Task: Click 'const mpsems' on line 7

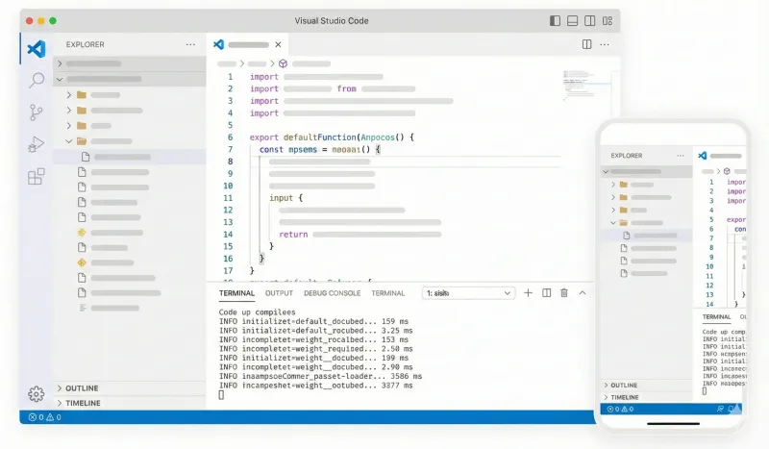Action: (x=288, y=150)
